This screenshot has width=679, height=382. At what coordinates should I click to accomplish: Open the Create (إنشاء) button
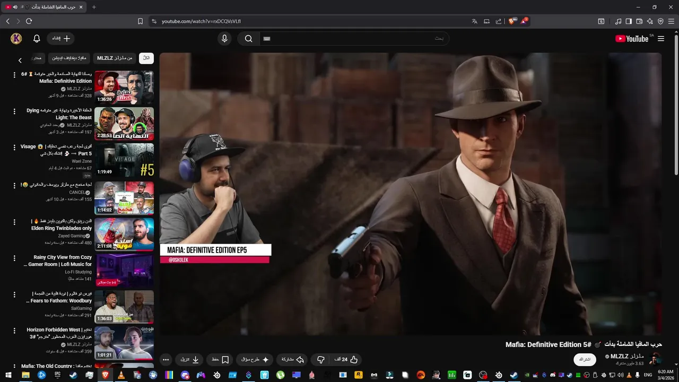pos(61,38)
